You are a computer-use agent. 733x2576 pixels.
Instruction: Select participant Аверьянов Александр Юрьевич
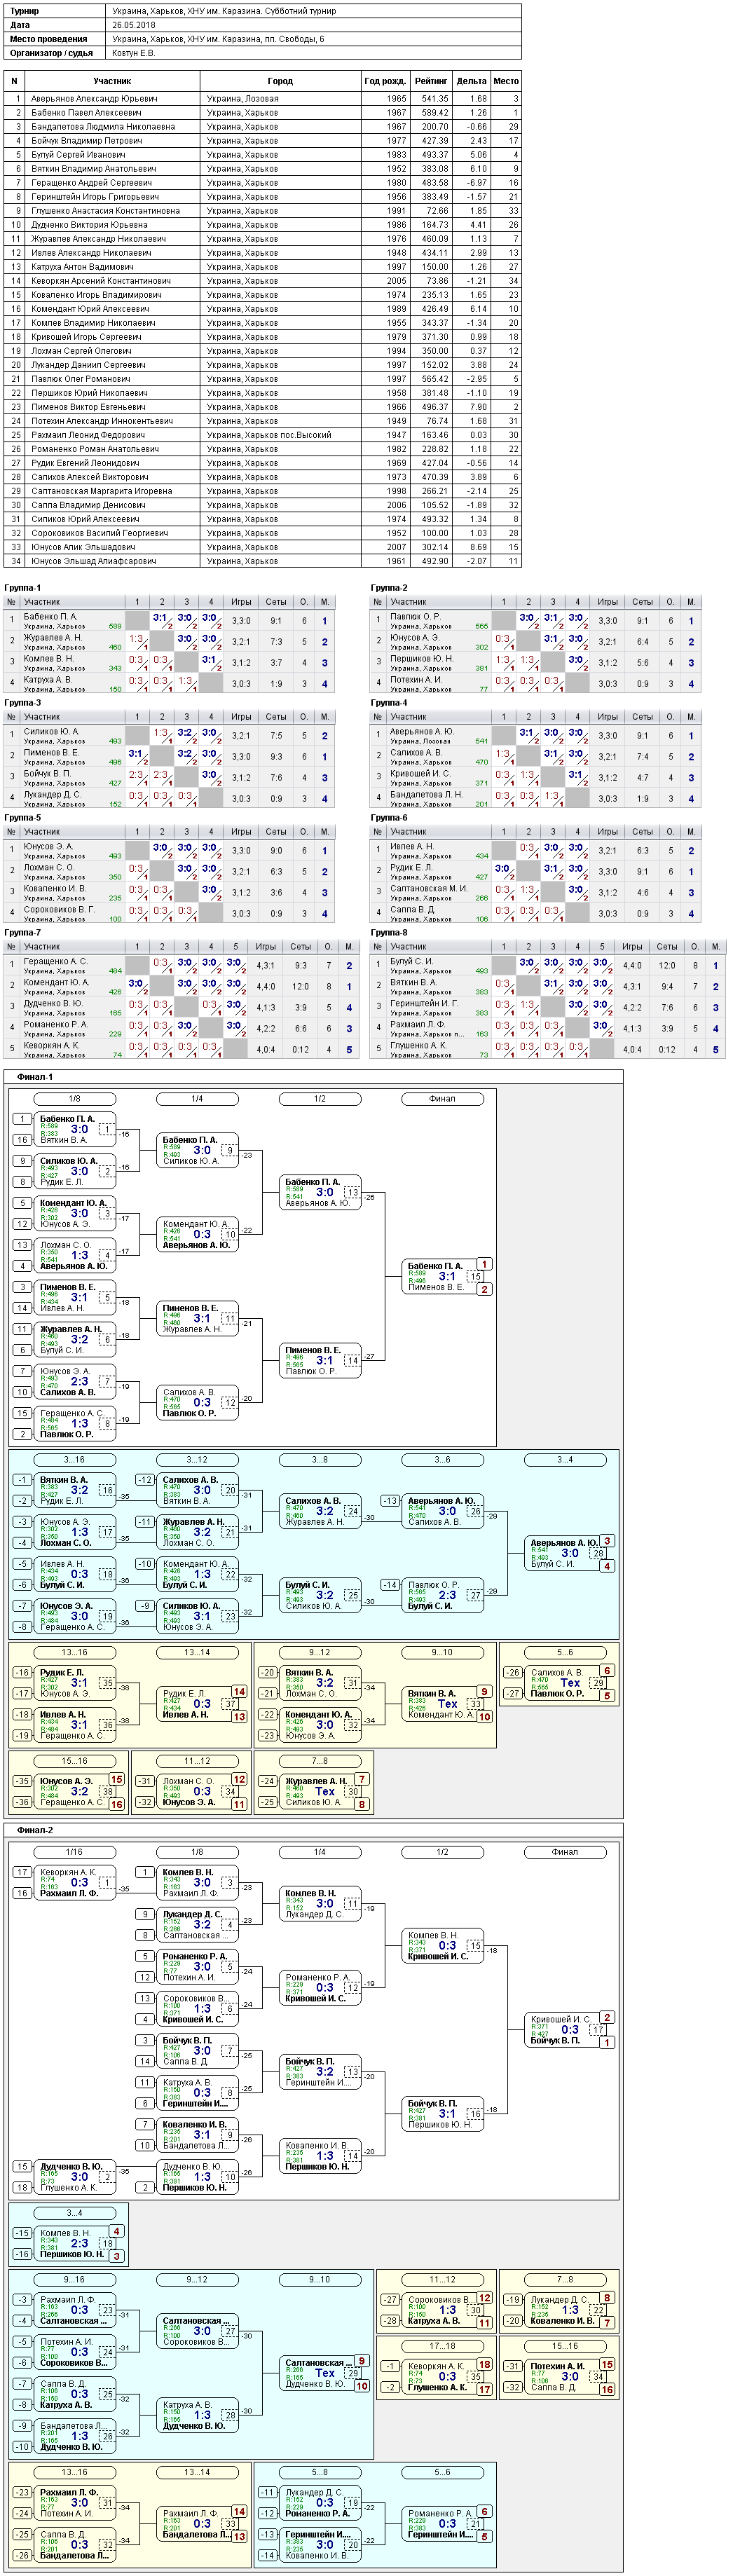pos(94,99)
